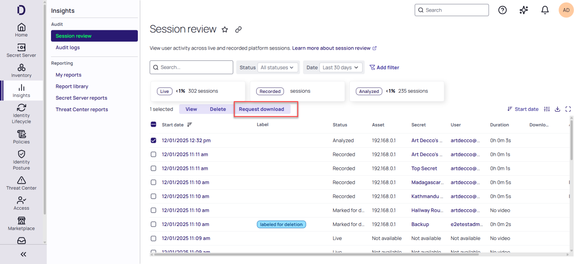
Task: Expand the Date Last 30 days dropdown
Action: (340, 67)
